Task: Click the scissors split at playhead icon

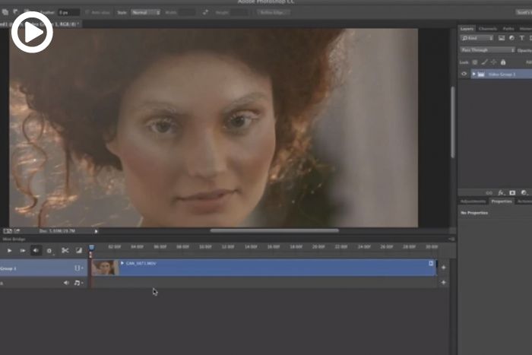Action: click(x=65, y=250)
